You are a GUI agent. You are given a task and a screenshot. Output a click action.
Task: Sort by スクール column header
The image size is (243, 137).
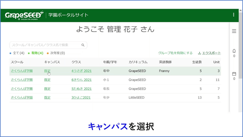click(x=17, y=62)
